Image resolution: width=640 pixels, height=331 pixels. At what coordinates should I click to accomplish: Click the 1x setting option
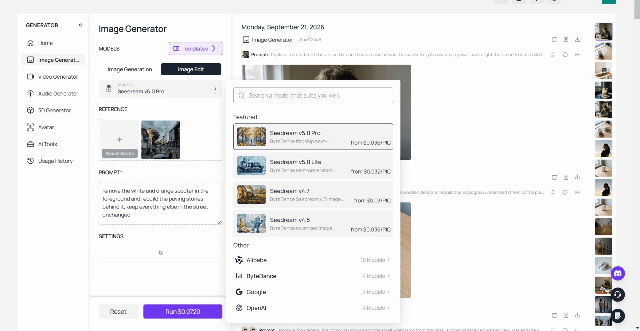tap(160, 253)
